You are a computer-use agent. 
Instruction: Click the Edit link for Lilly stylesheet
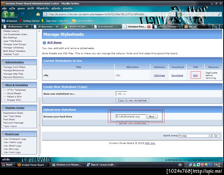(x=195, y=75)
